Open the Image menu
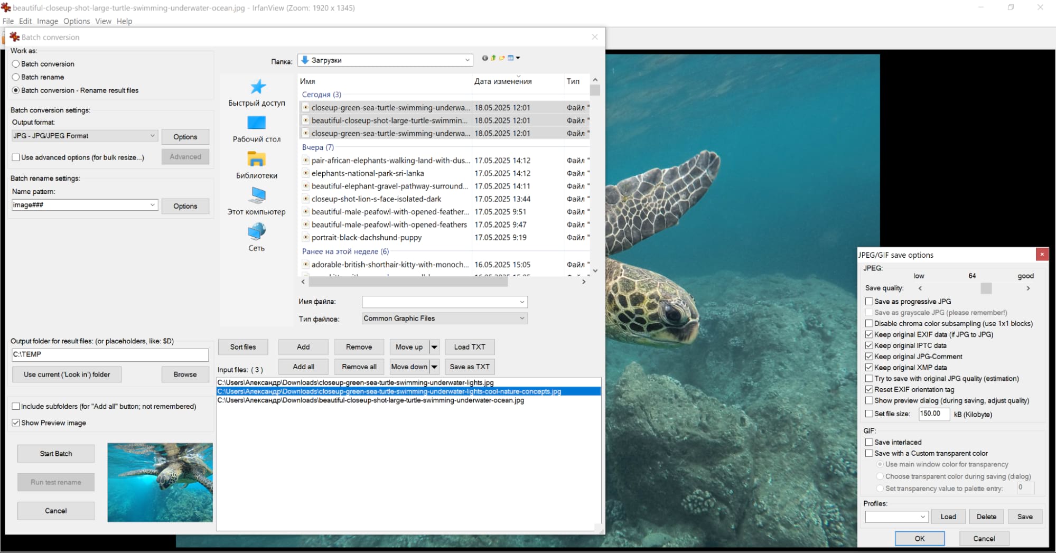 click(x=48, y=21)
